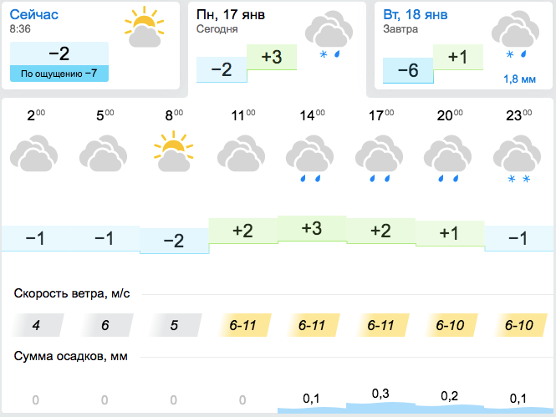Click the cloudy icon under 2:00
The height and width of the screenshot is (417, 556).
point(35,155)
